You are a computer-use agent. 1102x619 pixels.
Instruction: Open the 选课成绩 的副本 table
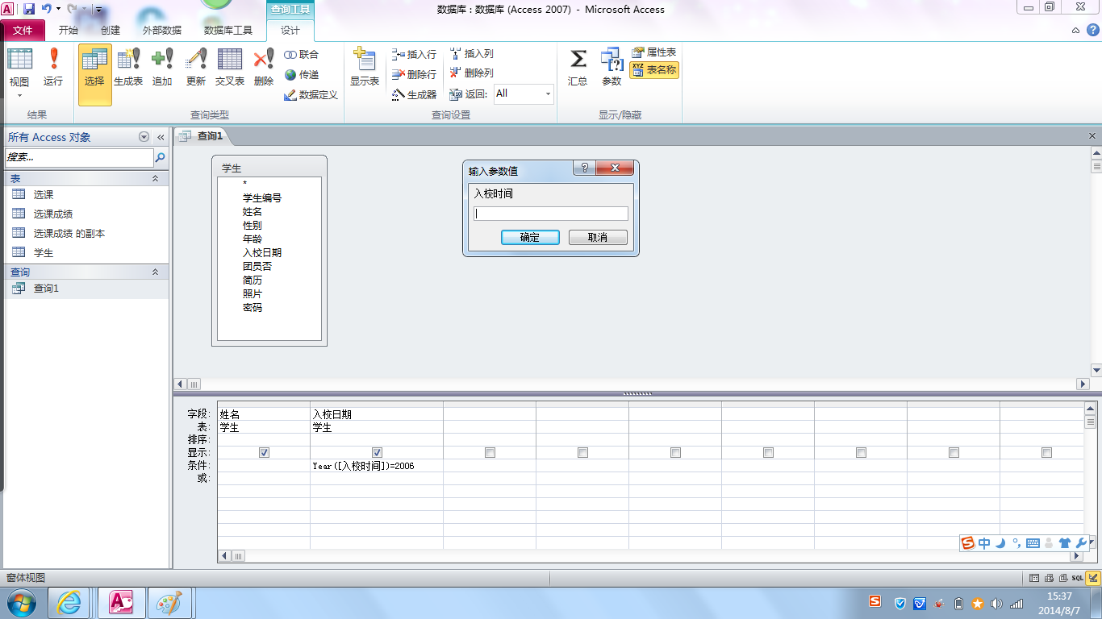coord(87,233)
